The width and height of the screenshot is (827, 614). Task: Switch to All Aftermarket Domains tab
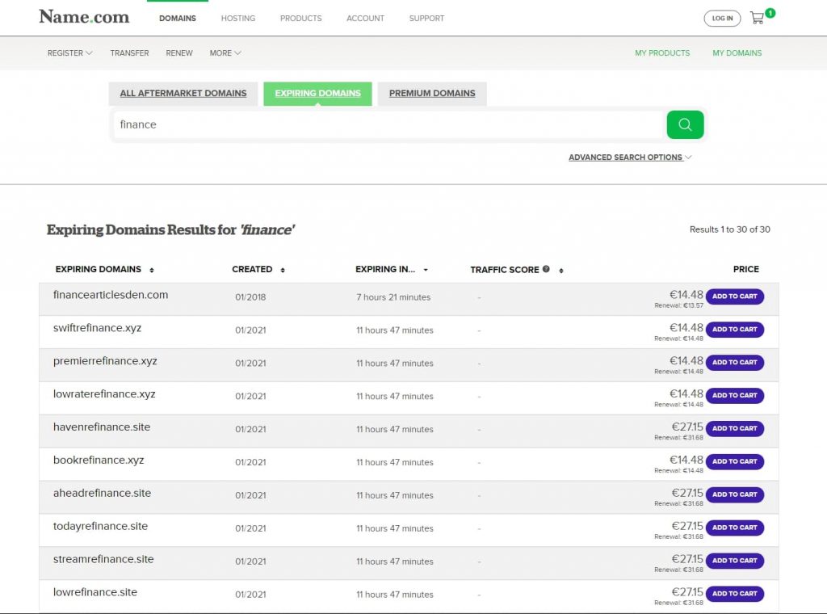click(183, 94)
